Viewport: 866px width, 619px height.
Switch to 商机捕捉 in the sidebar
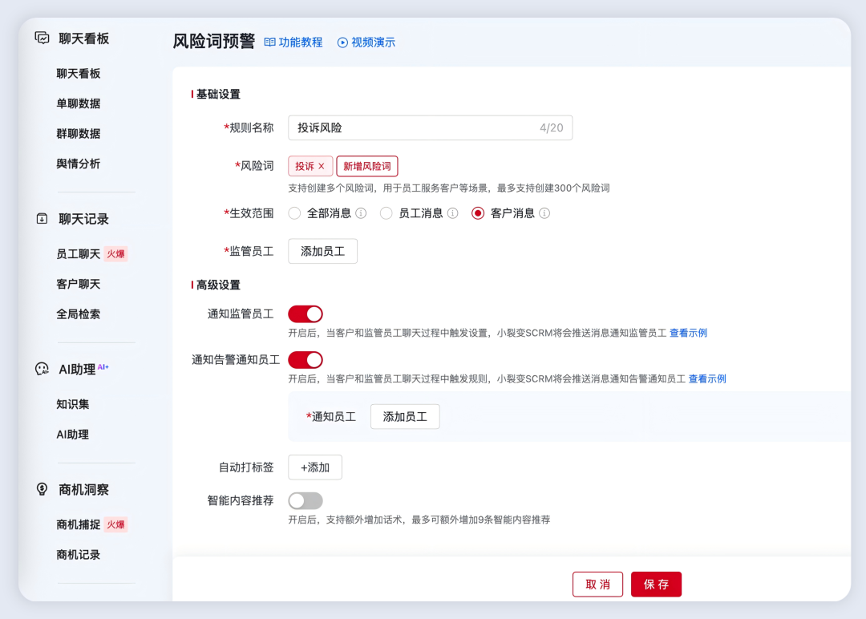click(x=77, y=524)
